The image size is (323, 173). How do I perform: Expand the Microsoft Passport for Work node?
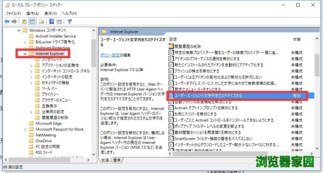point(25,129)
